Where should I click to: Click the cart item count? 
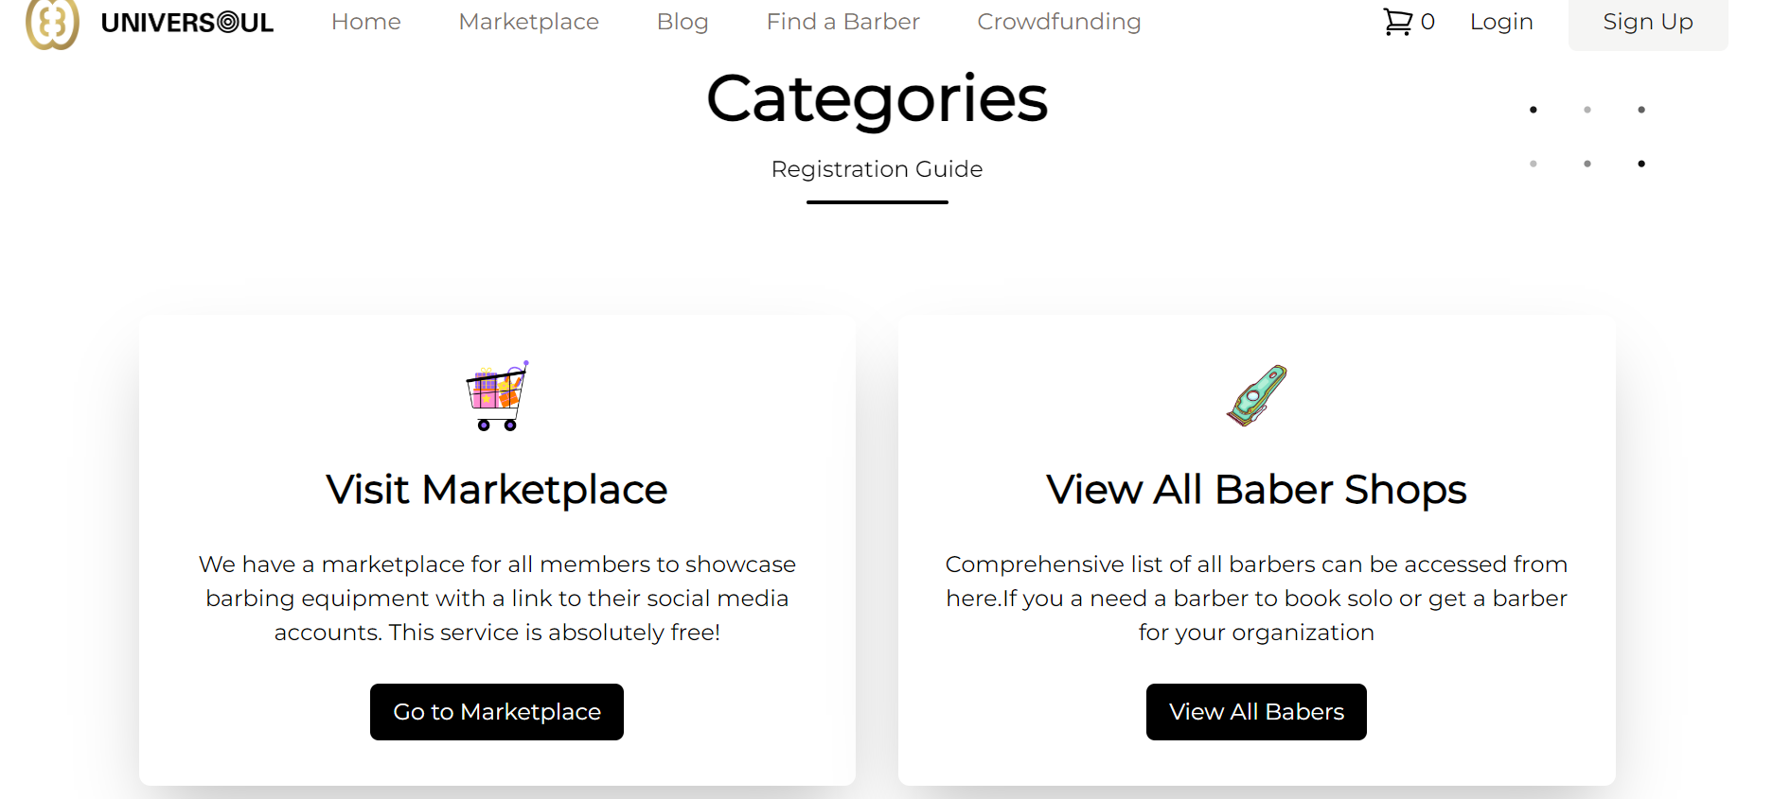pos(1427,21)
